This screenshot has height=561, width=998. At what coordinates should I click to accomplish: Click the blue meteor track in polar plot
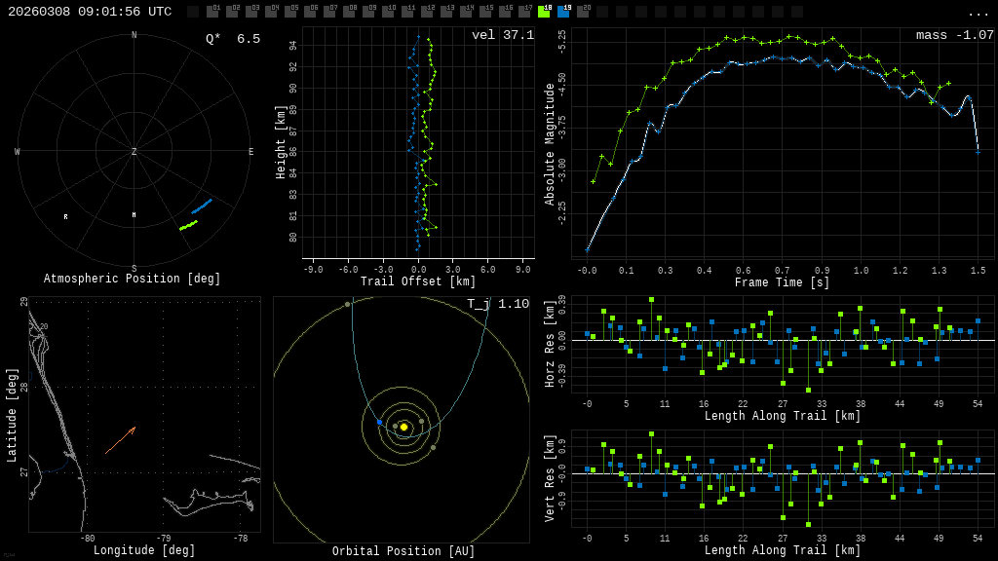pos(202,206)
